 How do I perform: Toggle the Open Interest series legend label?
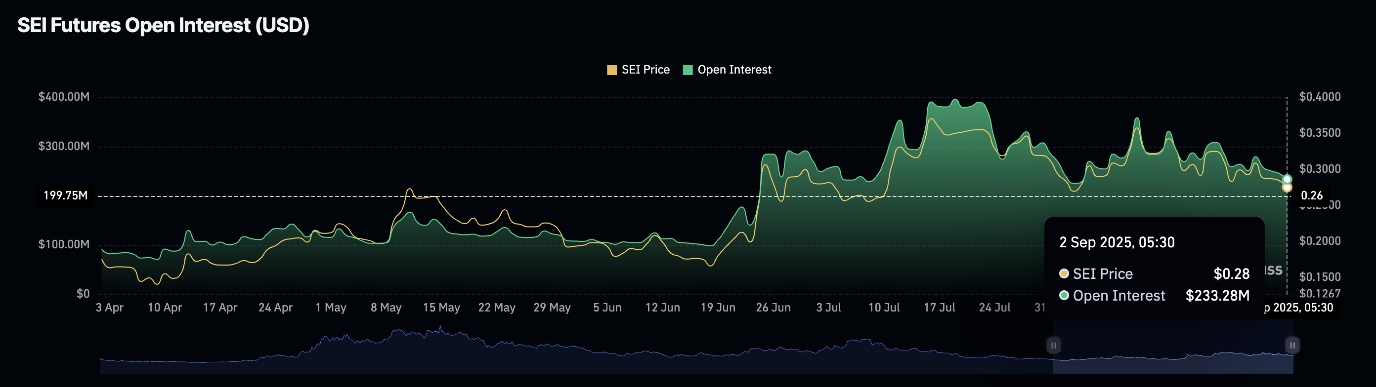click(x=734, y=70)
